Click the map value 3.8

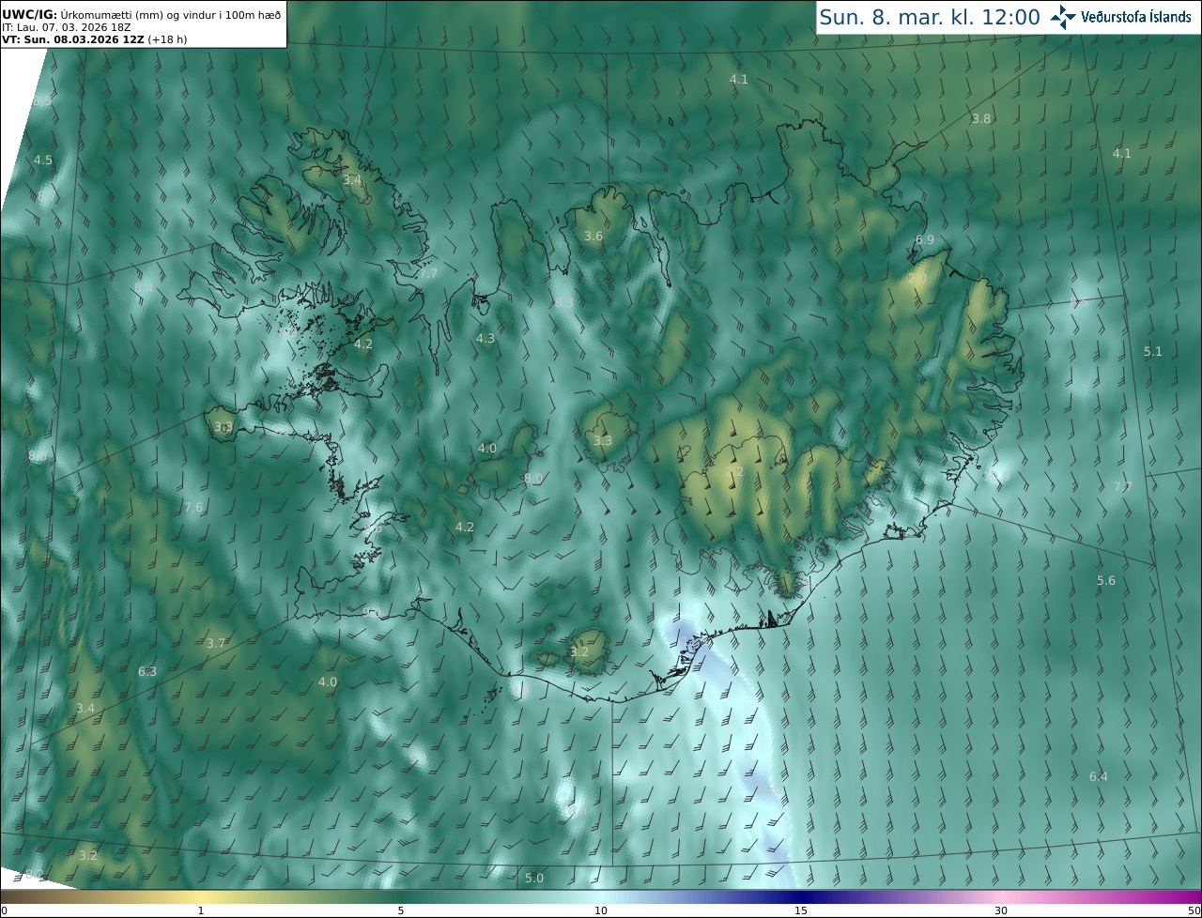coord(981,118)
